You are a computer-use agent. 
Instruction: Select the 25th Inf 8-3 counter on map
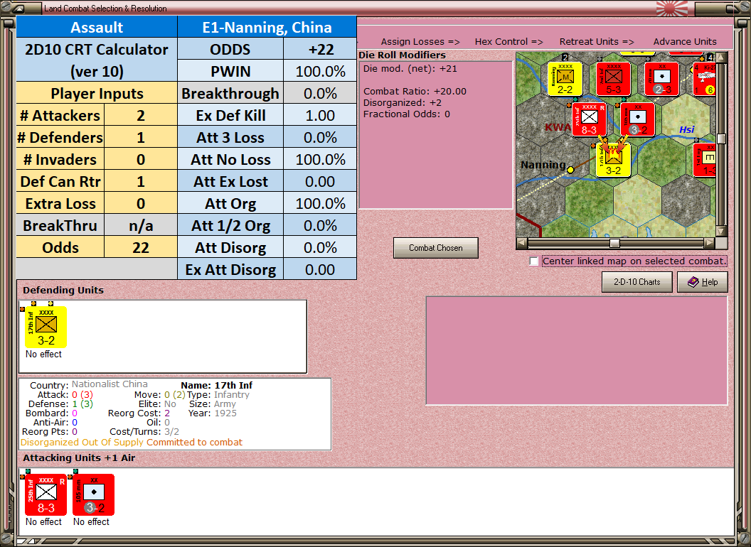tap(589, 119)
